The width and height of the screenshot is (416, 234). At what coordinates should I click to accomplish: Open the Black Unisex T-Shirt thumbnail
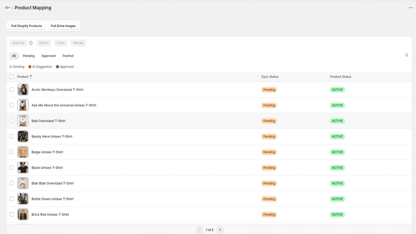23,168
